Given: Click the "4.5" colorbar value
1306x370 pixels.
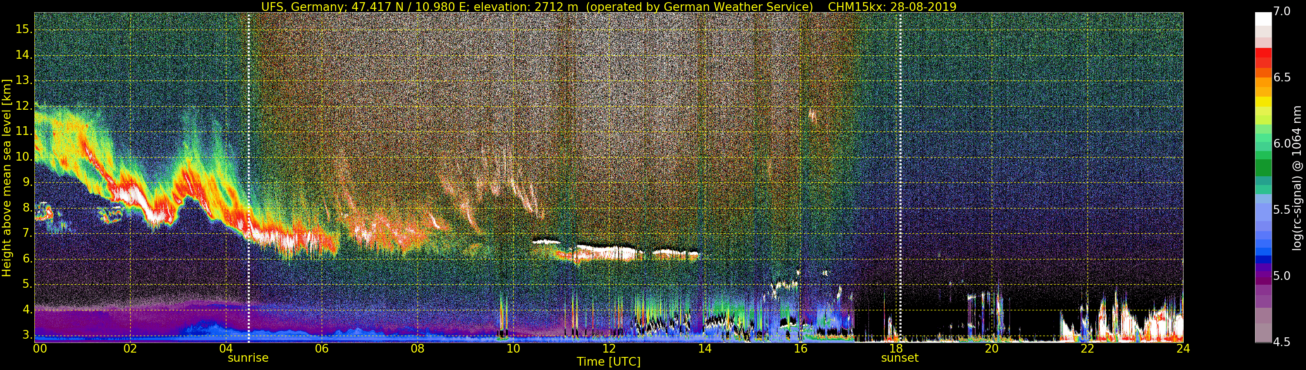Looking at the screenshot, I should 1282,342.
